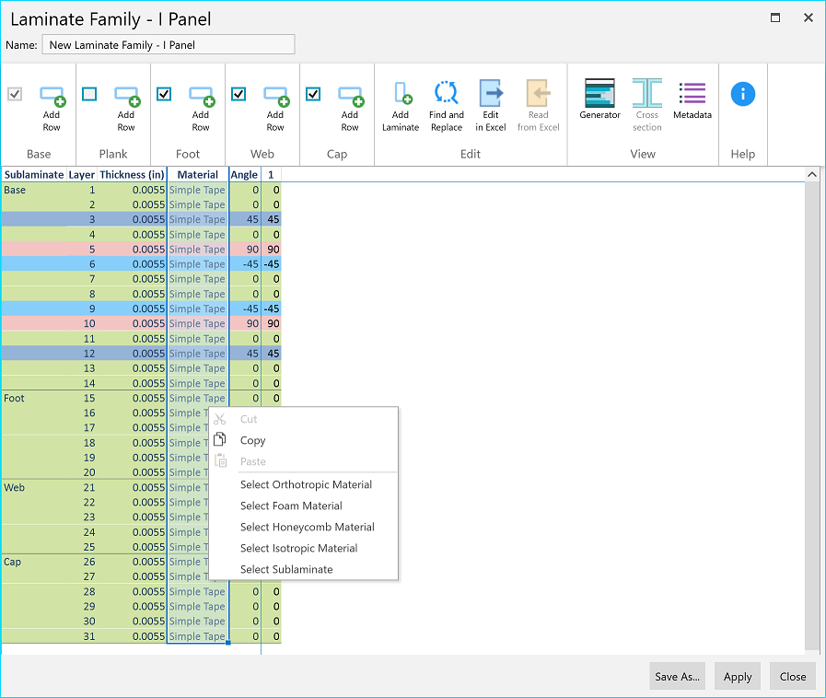Choose Select Sublaminate menu entry
The height and width of the screenshot is (698, 826).
(x=286, y=569)
